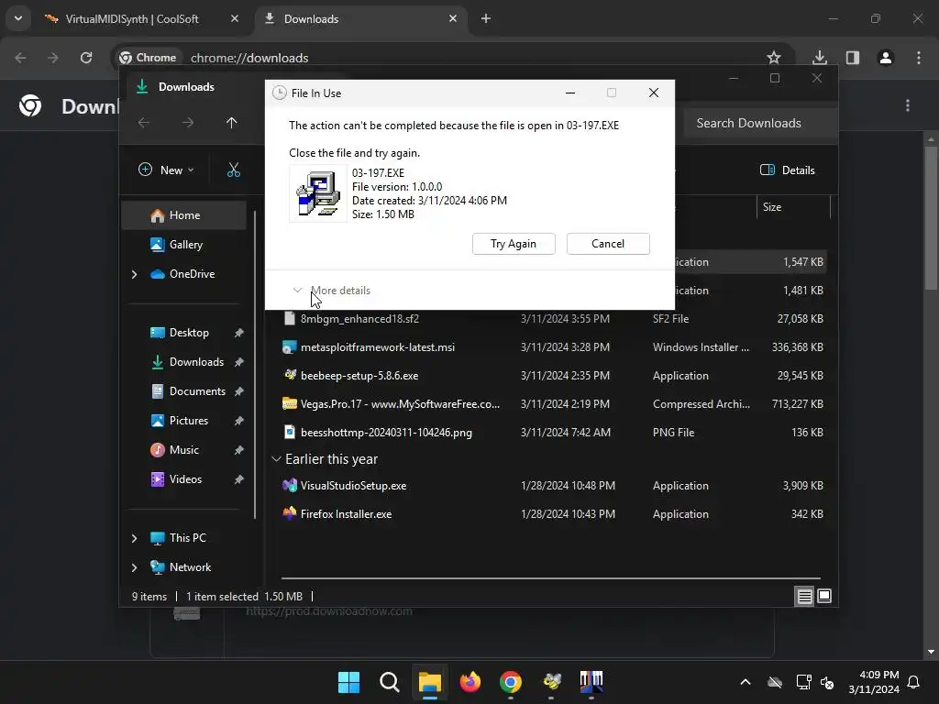Screen dimensions: 939x704
Task: Click the Cut scissors icon
Action: click(234, 170)
